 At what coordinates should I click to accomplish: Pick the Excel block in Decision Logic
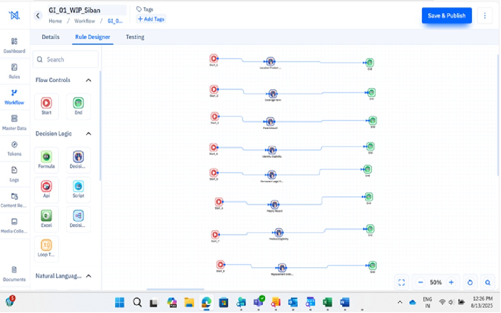click(47, 219)
